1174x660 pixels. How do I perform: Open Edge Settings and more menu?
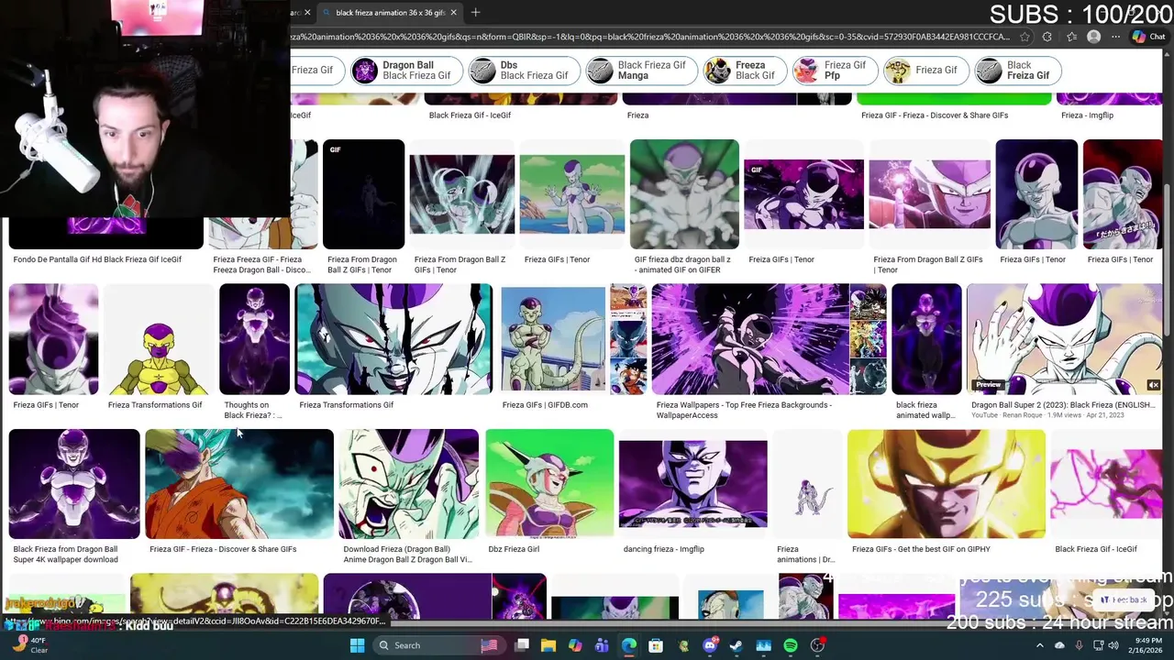coord(1115,37)
